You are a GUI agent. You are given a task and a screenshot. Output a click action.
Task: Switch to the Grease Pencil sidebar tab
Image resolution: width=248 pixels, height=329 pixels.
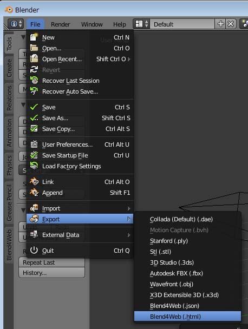[9, 203]
